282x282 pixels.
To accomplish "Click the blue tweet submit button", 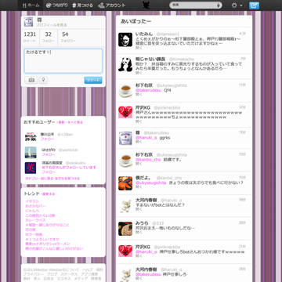I will click(x=93, y=80).
